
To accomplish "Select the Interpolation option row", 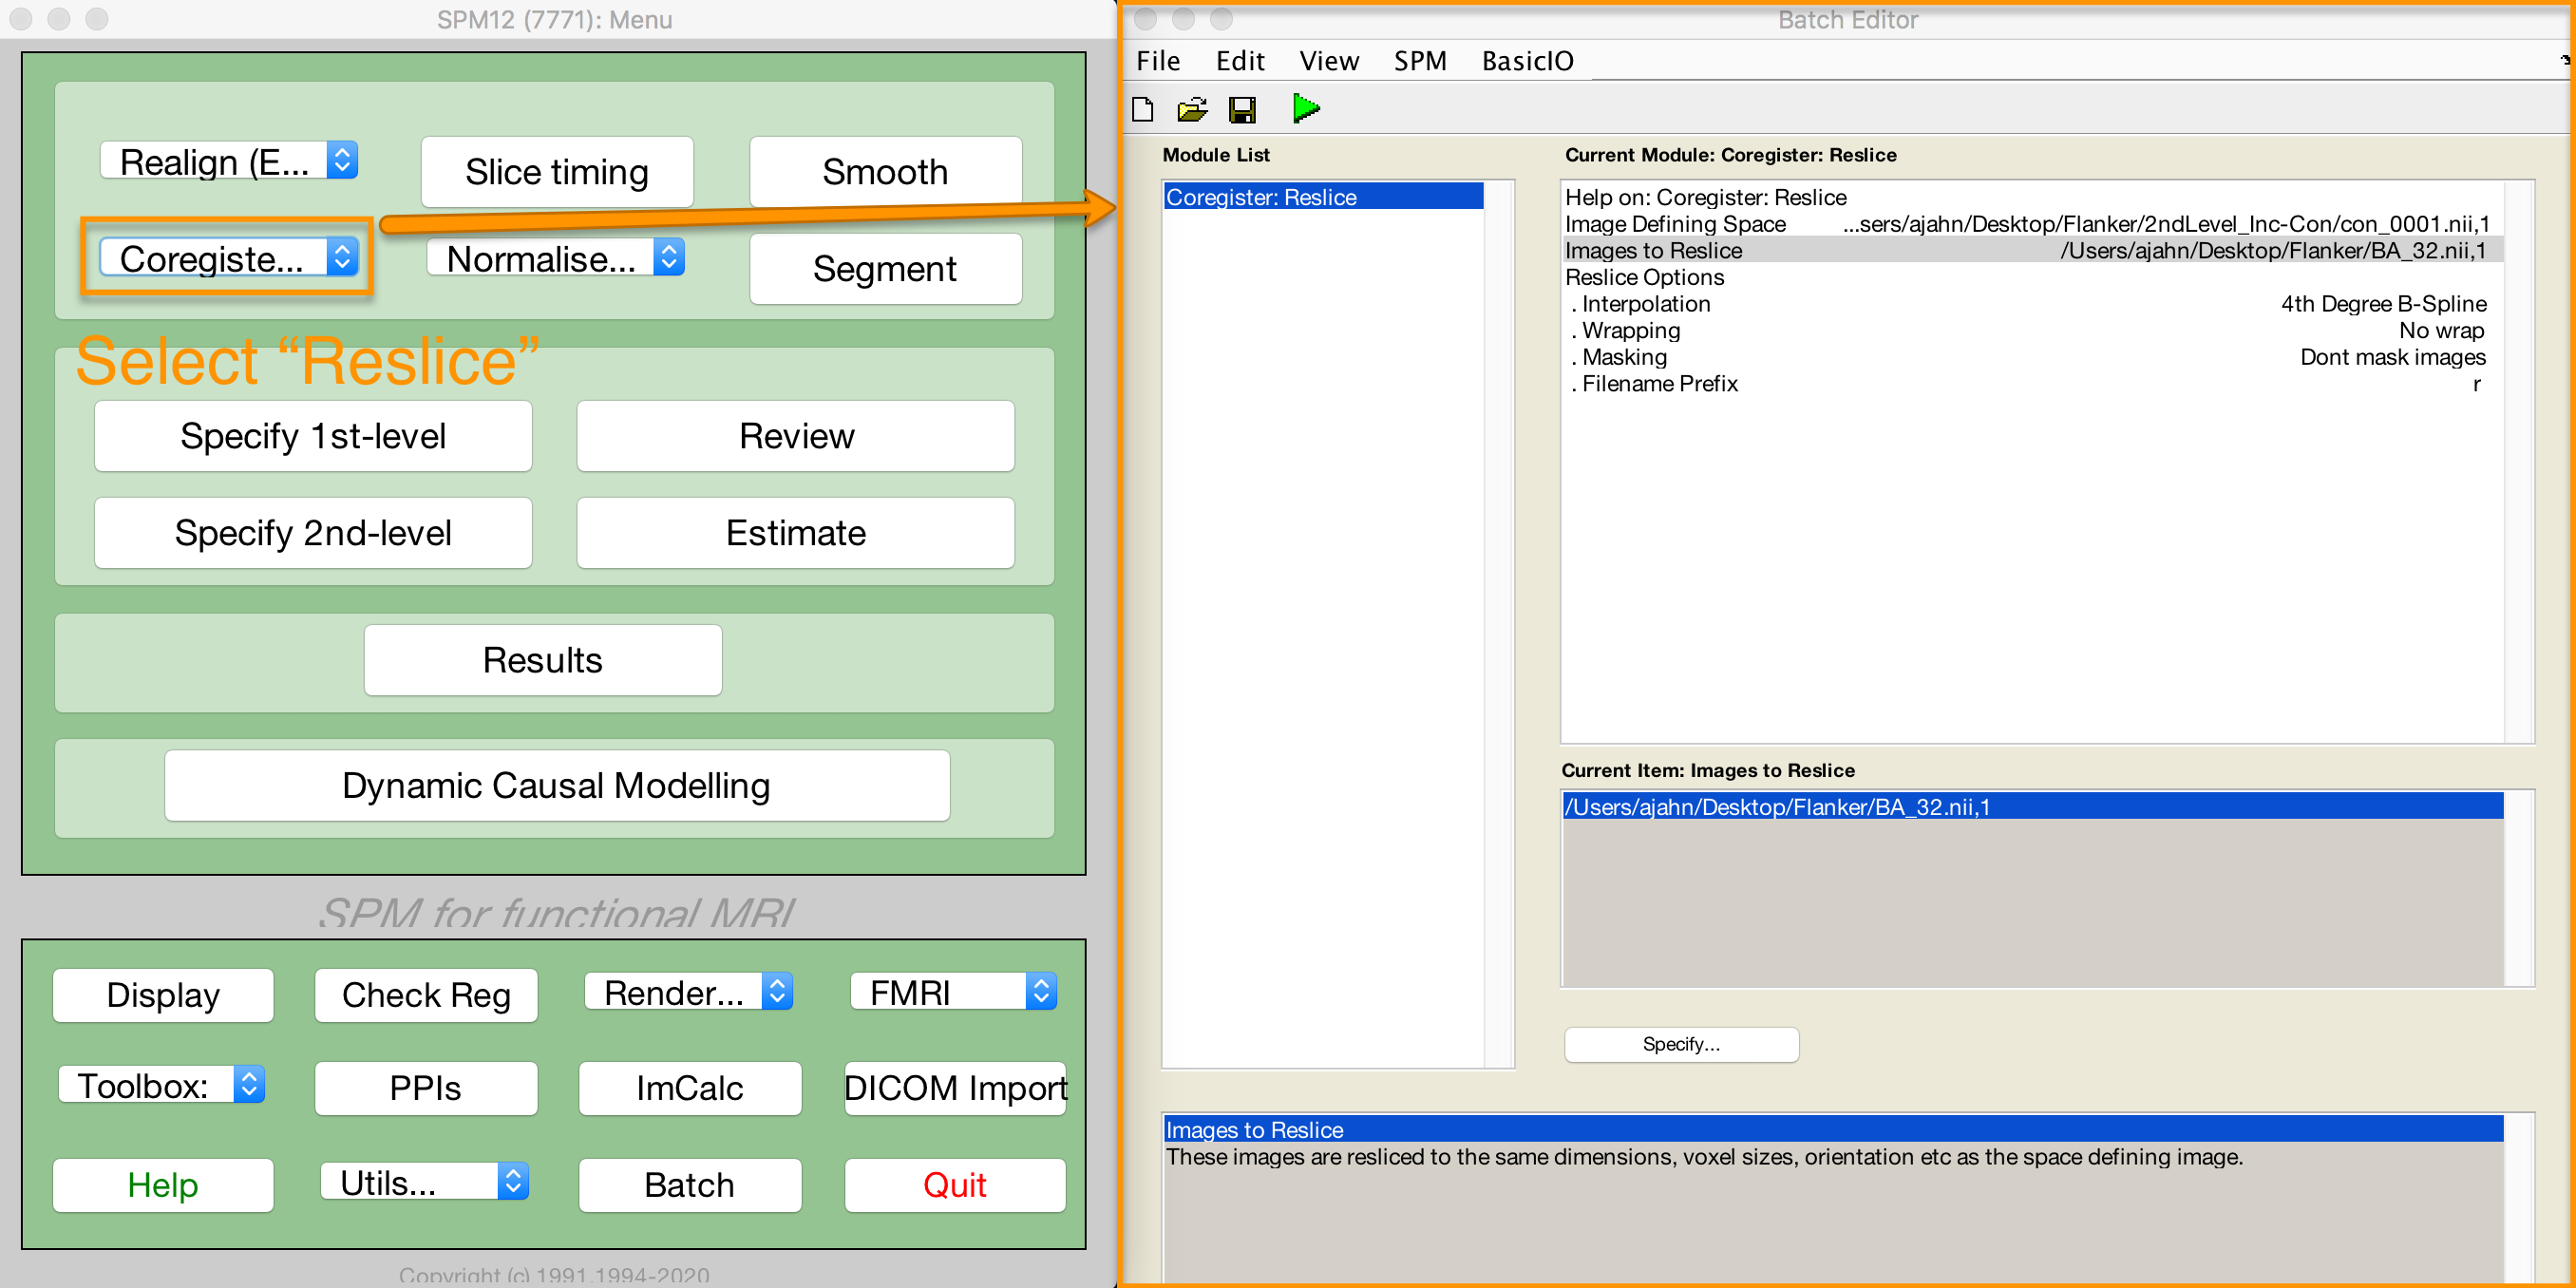I will tap(2033, 304).
